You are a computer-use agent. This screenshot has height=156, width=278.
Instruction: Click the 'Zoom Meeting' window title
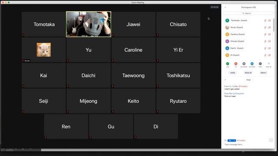(x=138, y=3)
